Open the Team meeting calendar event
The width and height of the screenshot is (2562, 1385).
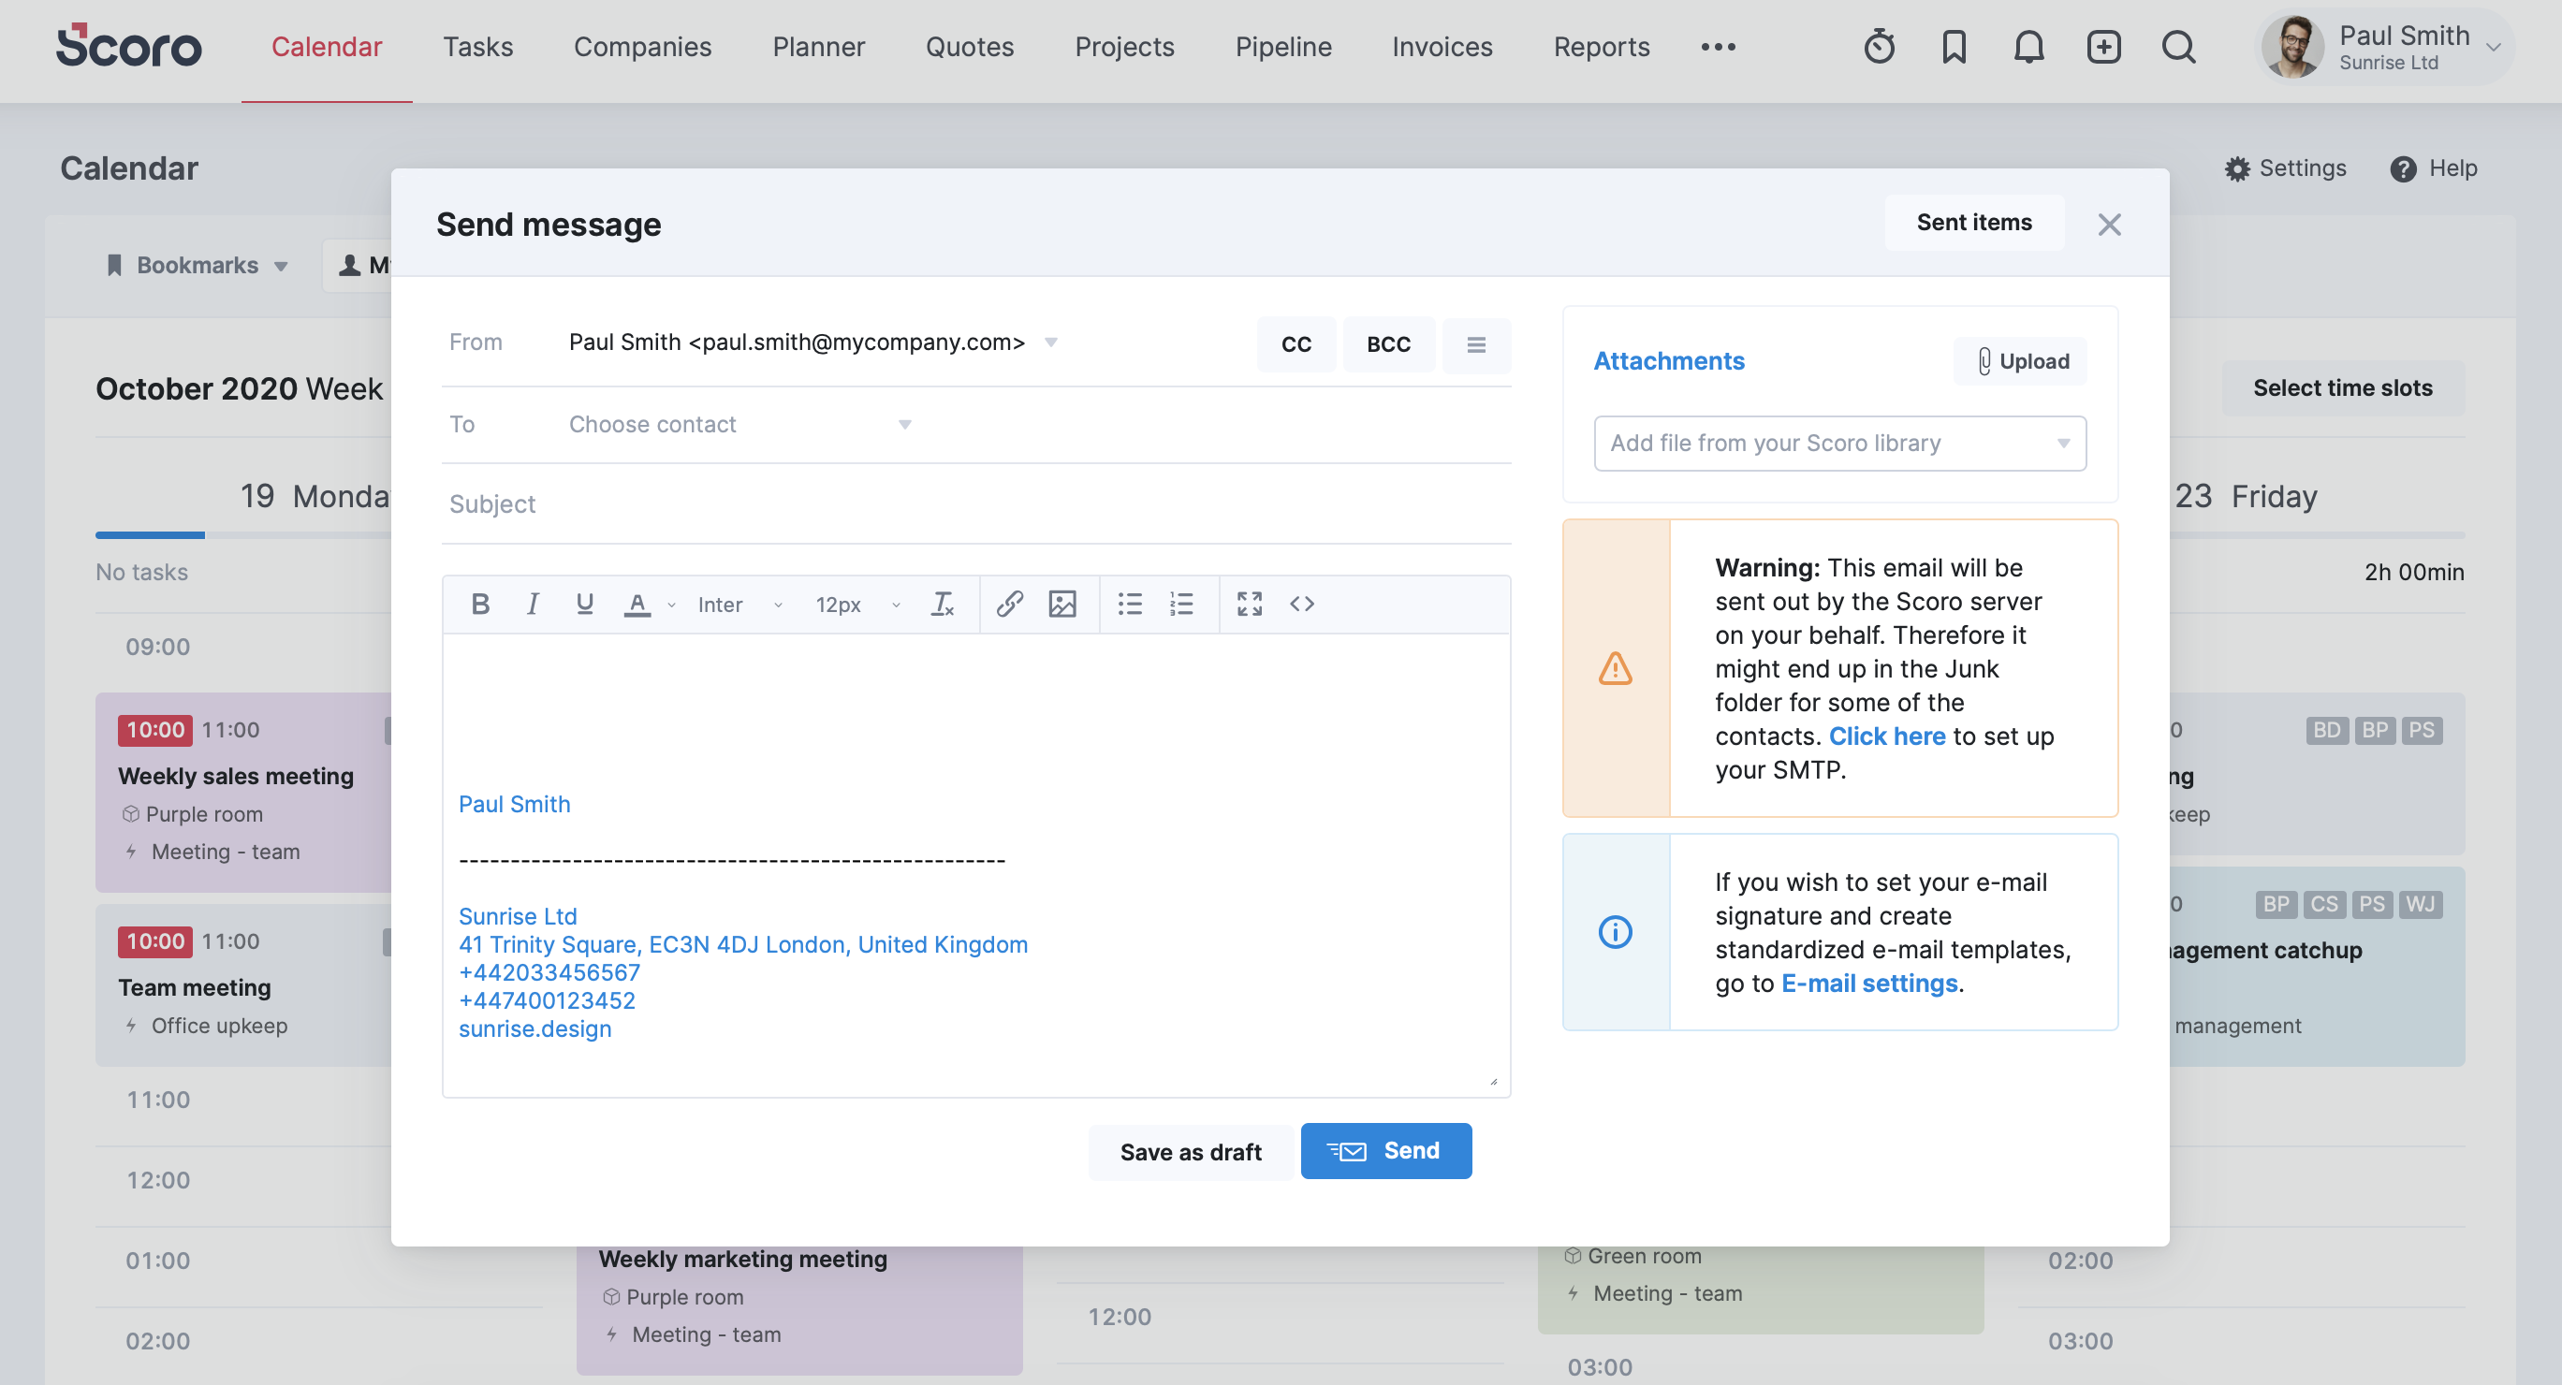pos(243,984)
